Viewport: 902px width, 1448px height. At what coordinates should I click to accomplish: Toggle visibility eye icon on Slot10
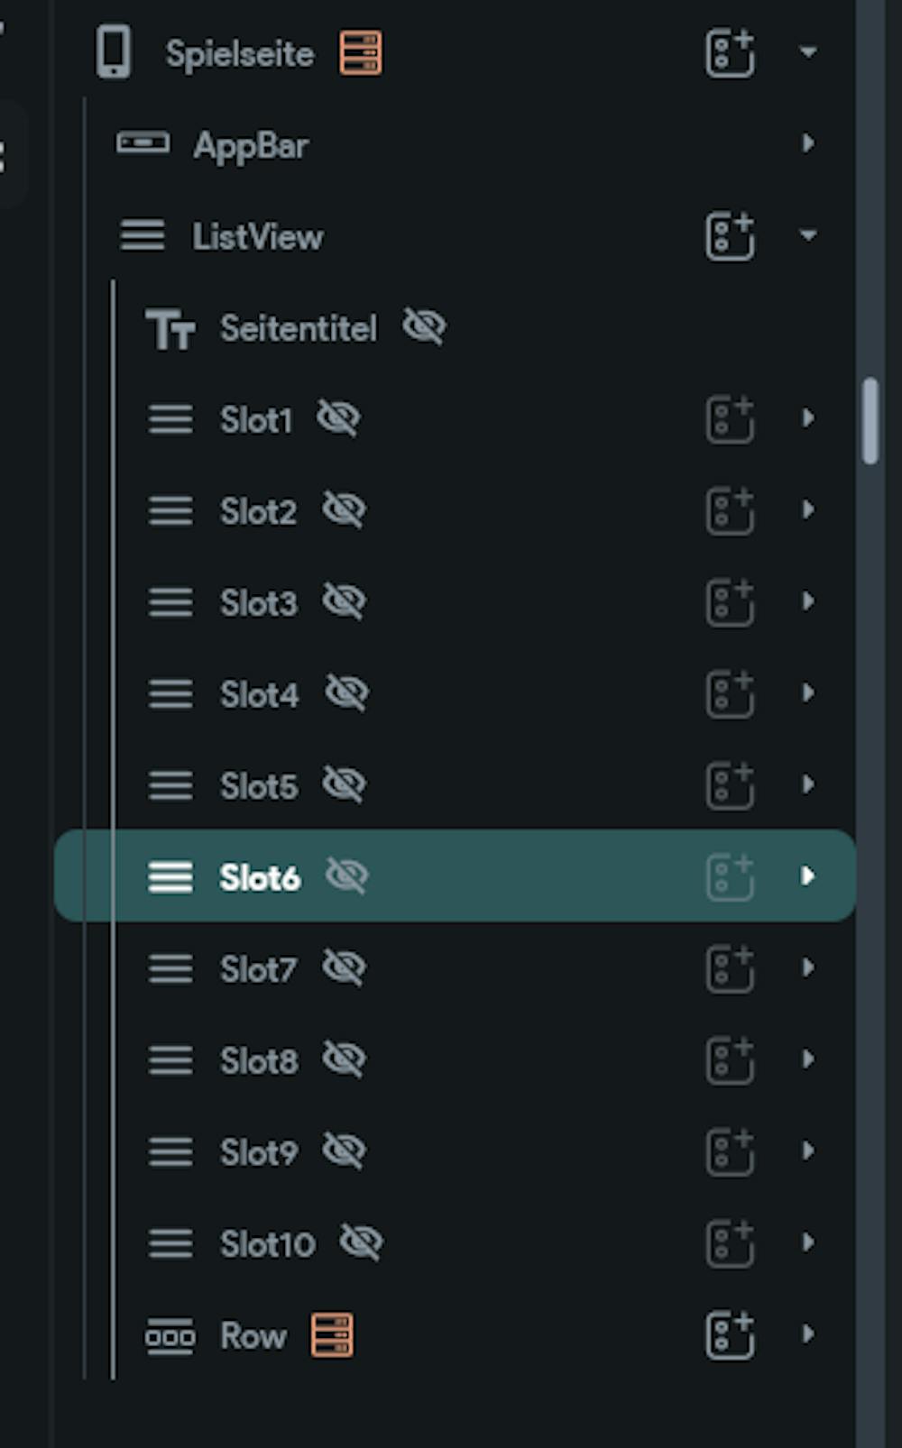361,1242
